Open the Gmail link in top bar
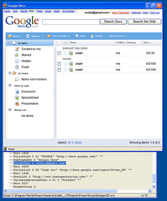Viewport: 167px width, 201px height. click(15, 11)
